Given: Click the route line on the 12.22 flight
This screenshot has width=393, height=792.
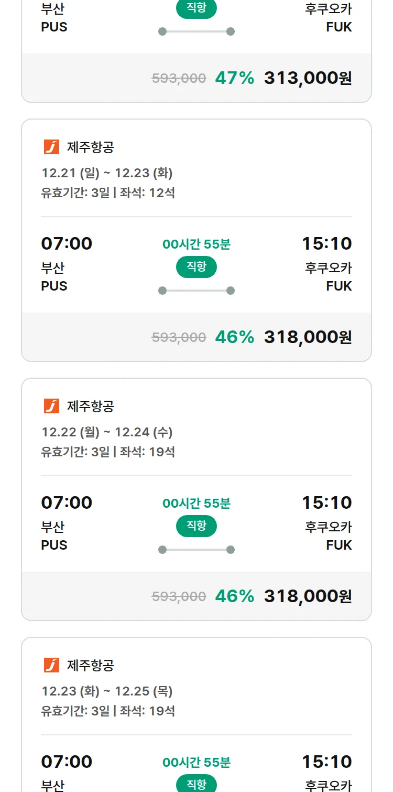Looking at the screenshot, I should (196, 550).
